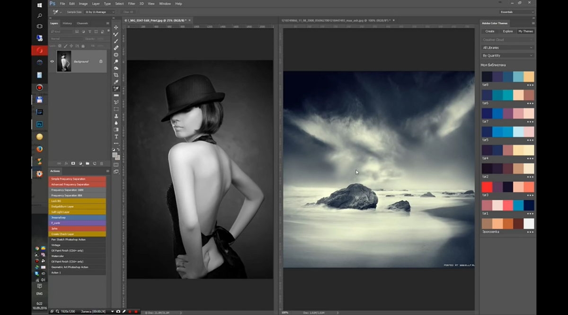This screenshot has width=568, height=315.
Task: Open the Image menu
Action: click(83, 4)
